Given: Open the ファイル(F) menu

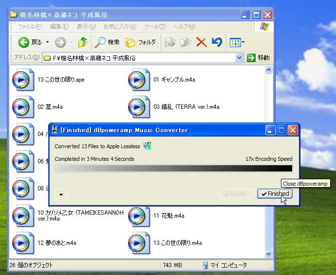Looking at the screenshot, I should tap(30, 27).
